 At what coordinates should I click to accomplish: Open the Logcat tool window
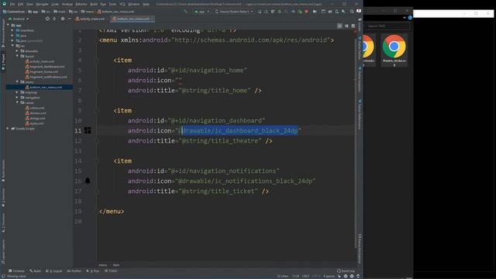(53, 271)
